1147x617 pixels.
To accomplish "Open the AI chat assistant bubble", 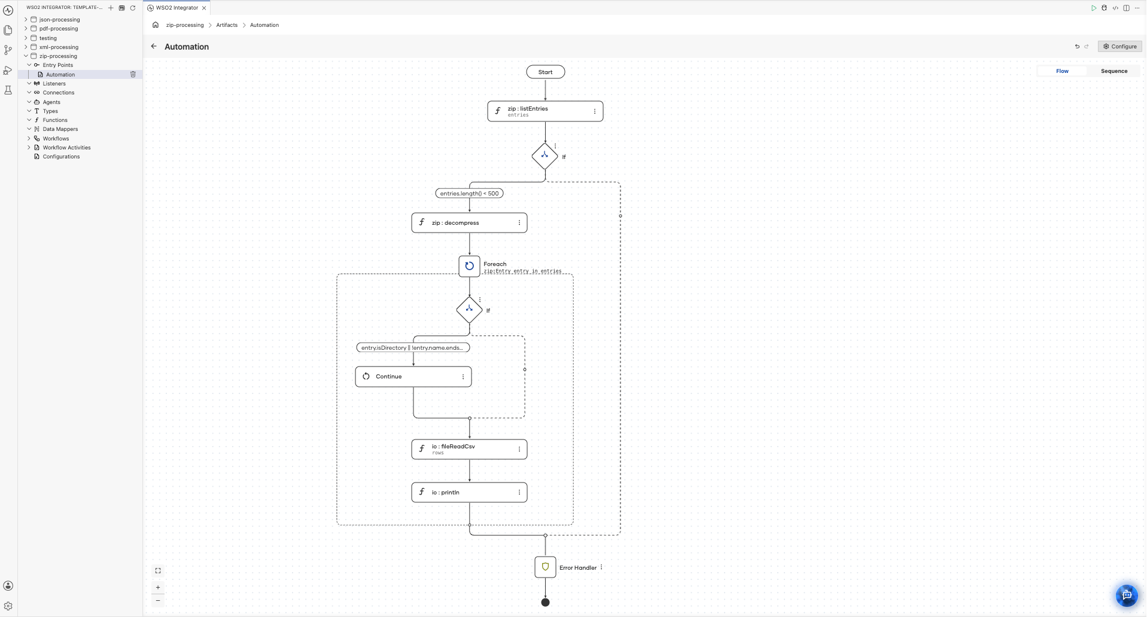I will click(1127, 595).
